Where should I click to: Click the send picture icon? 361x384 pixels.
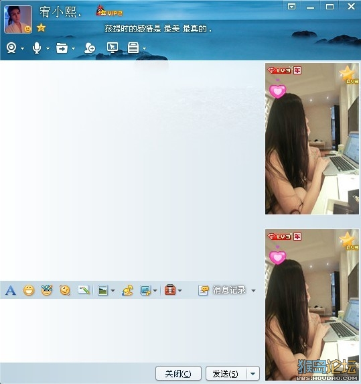point(102,290)
